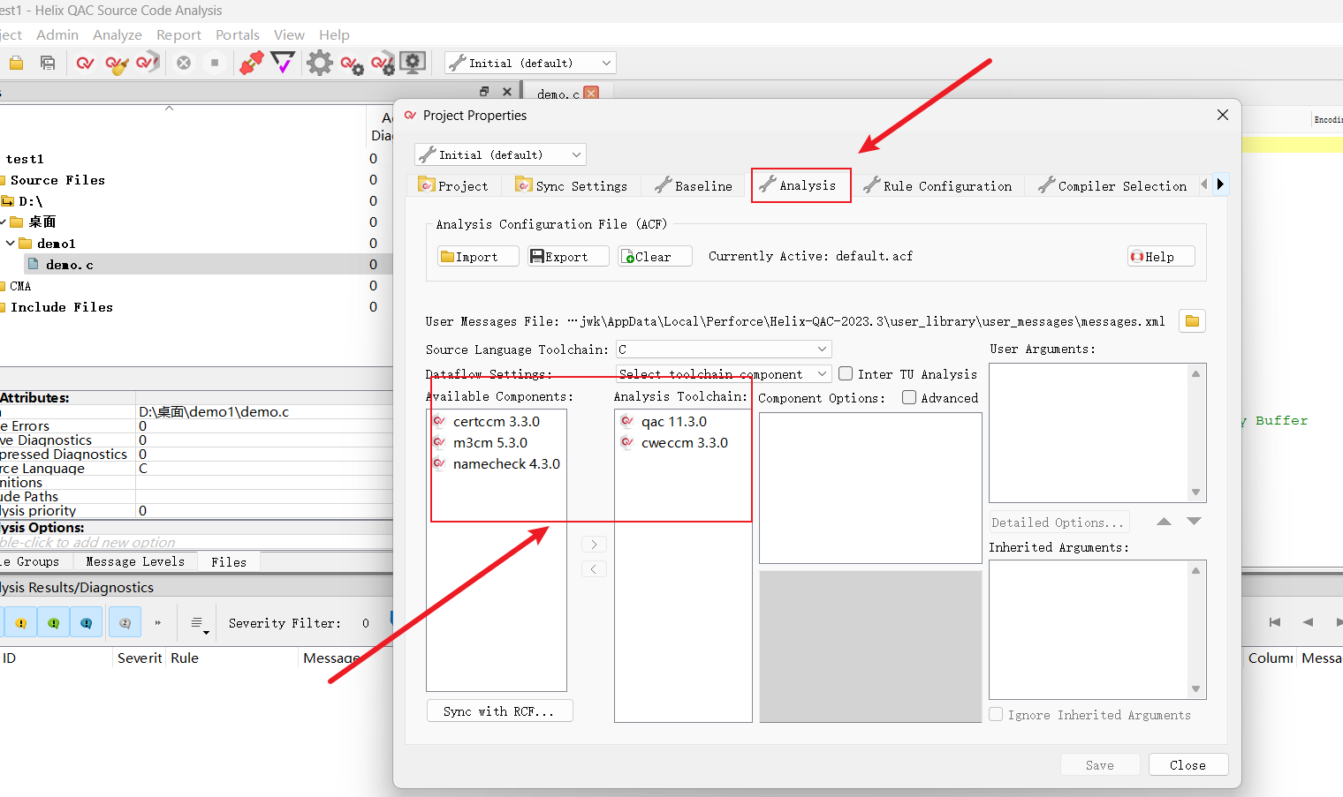Close the Project Properties dialog with Close button
This screenshot has width=1343, height=797.
click(1188, 764)
